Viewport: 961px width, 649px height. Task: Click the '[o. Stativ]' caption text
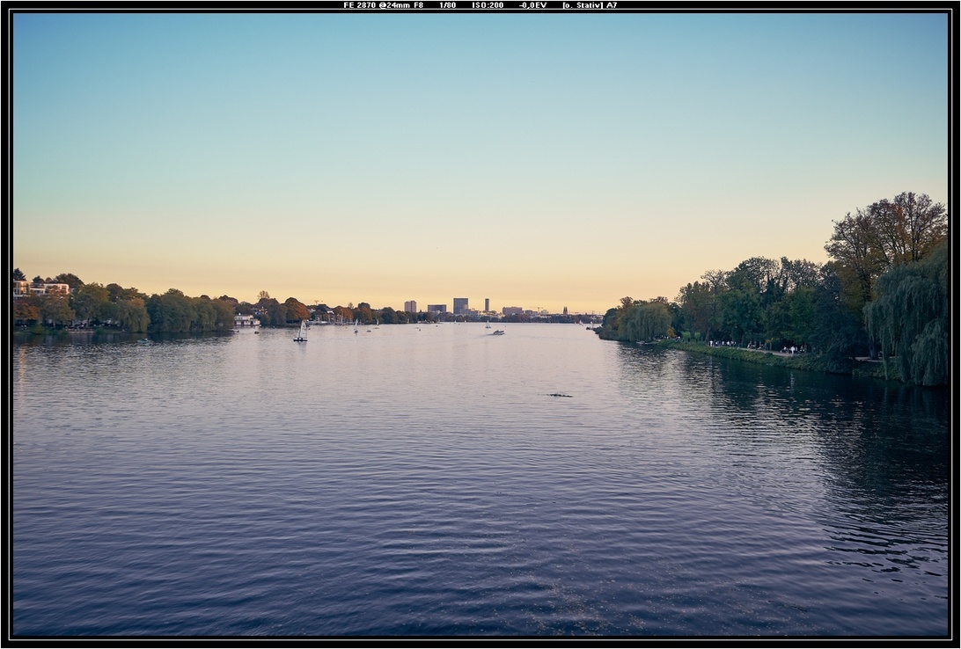coord(582,5)
